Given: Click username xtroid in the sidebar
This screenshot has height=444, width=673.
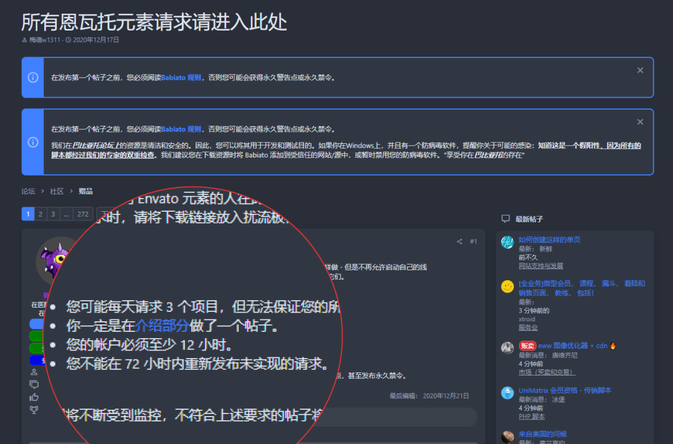Looking at the screenshot, I should tap(527, 319).
